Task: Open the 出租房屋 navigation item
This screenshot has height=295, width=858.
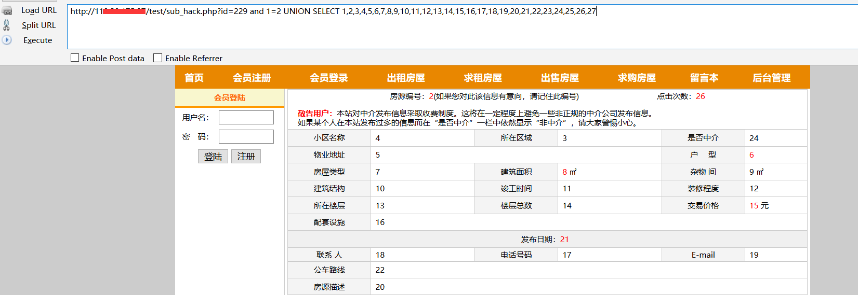Action: [x=406, y=78]
